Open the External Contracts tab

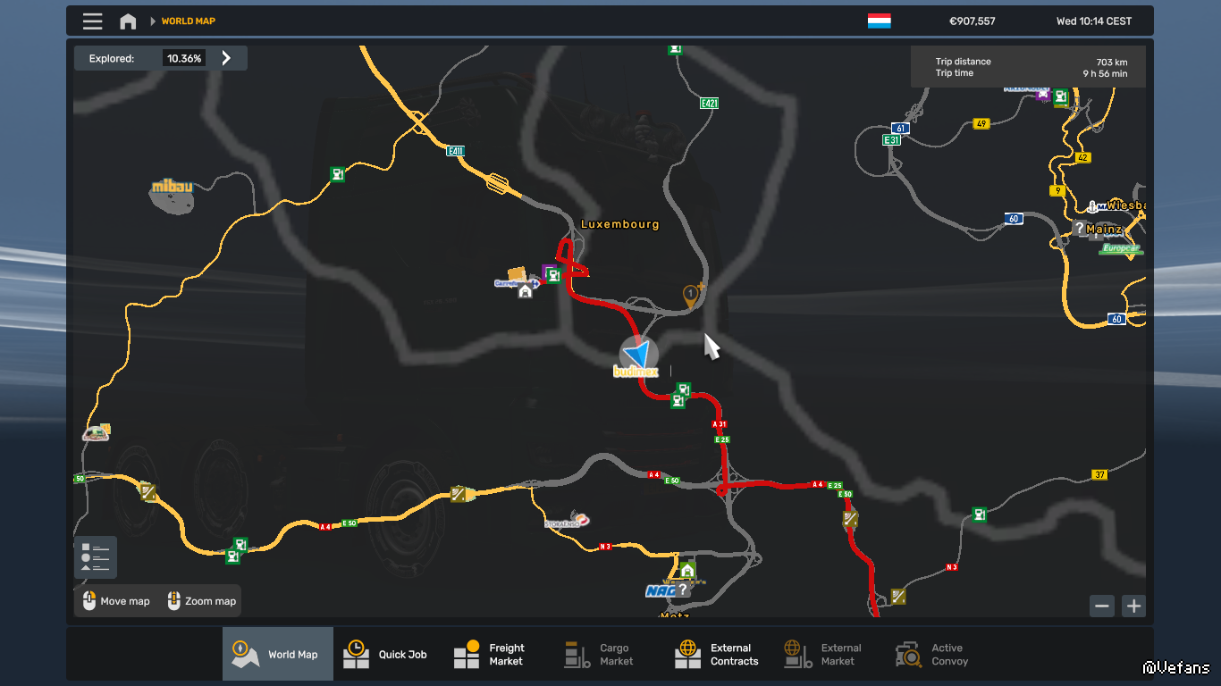click(721, 655)
